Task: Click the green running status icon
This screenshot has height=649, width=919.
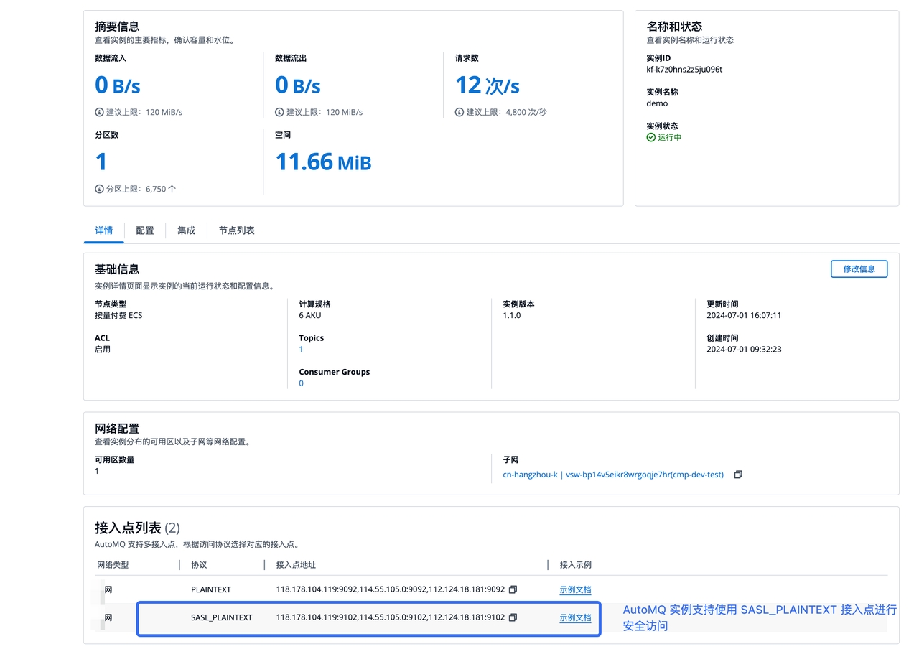Action: point(651,137)
